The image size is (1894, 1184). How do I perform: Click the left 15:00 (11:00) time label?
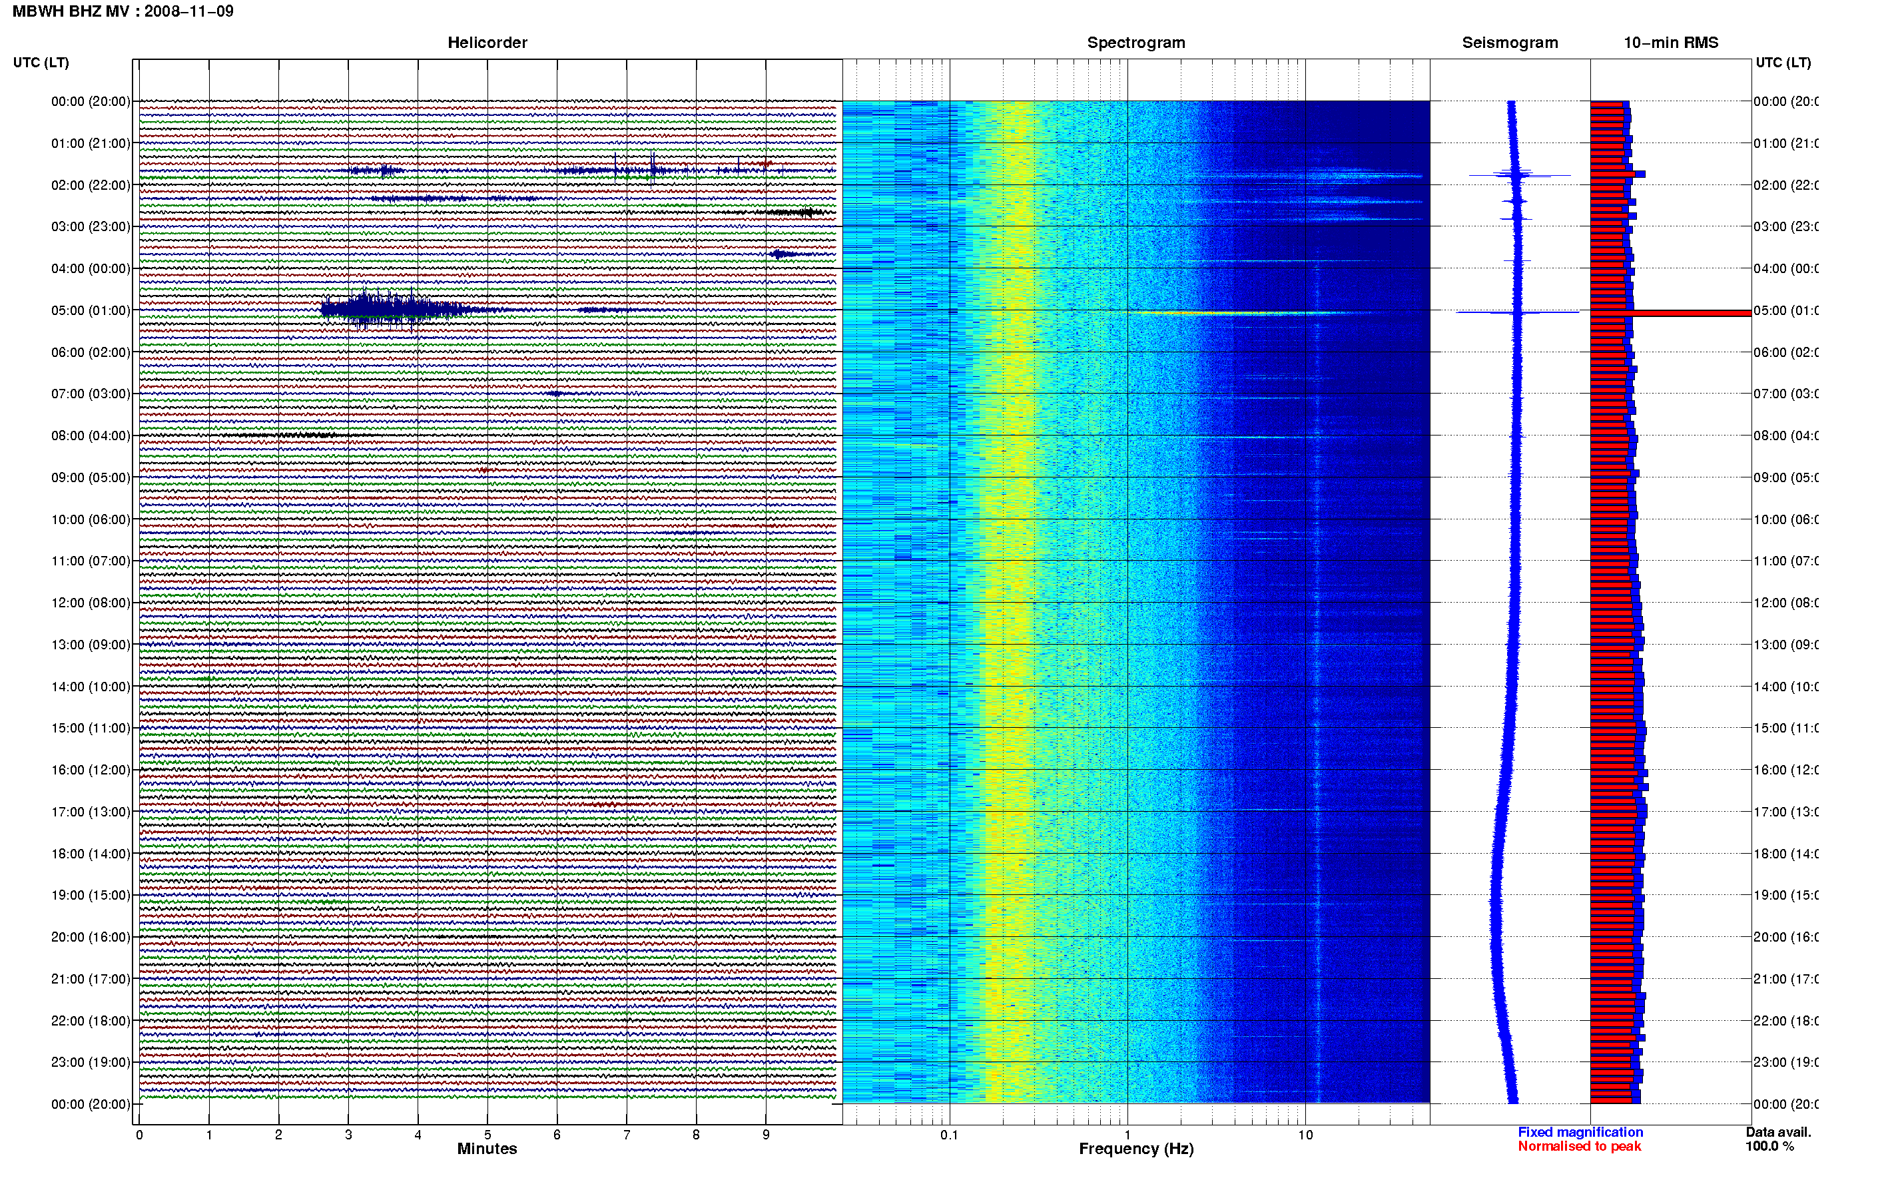[91, 729]
